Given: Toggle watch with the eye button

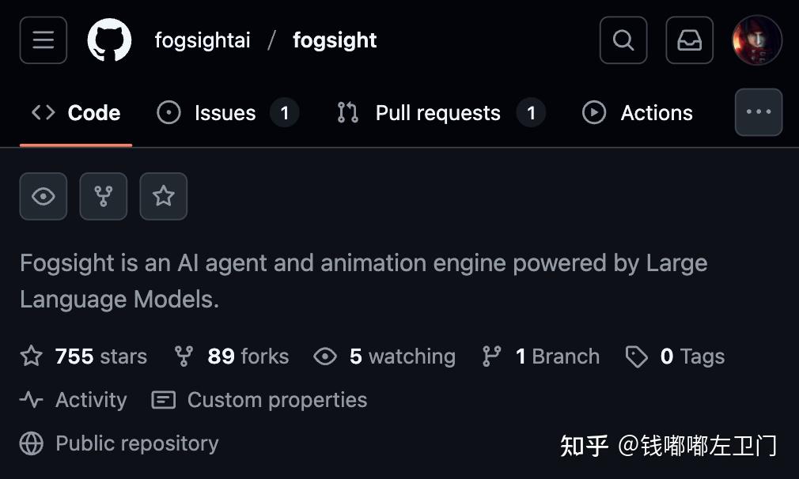Looking at the screenshot, I should pos(44,196).
